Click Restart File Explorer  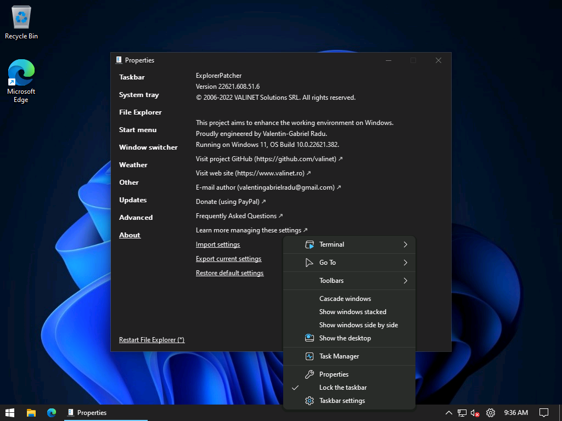[151, 340]
